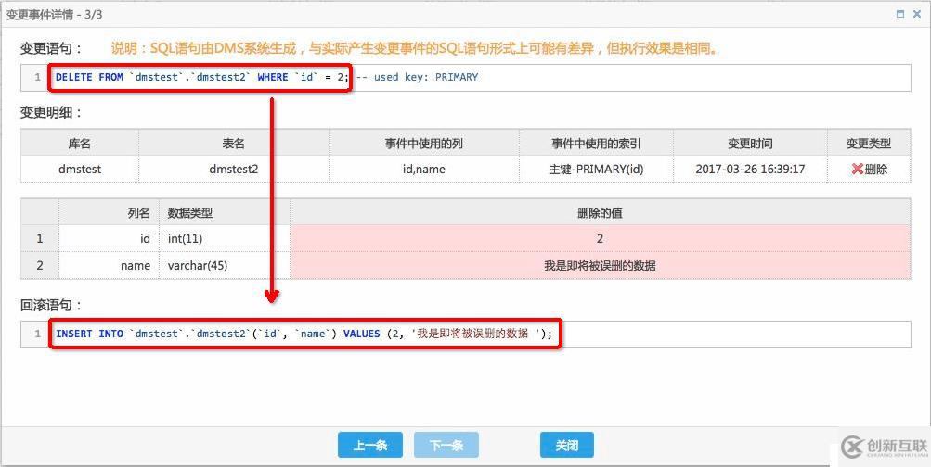This screenshot has height=467, width=931.
Task: Select the dmstest2 table name cell
Action: (x=234, y=169)
